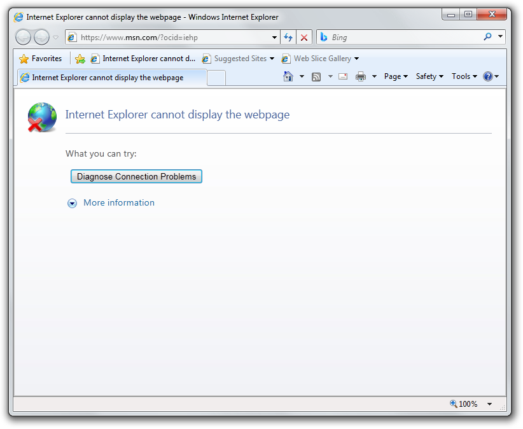Click the Search magnifier icon

tap(487, 37)
